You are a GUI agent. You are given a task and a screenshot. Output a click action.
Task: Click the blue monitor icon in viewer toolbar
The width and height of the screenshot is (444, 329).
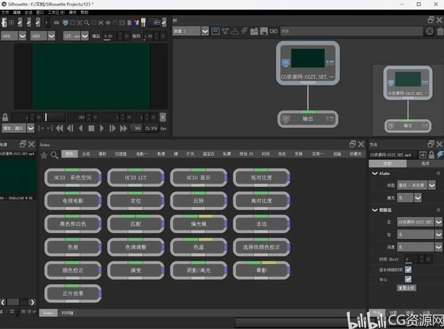click(65, 22)
